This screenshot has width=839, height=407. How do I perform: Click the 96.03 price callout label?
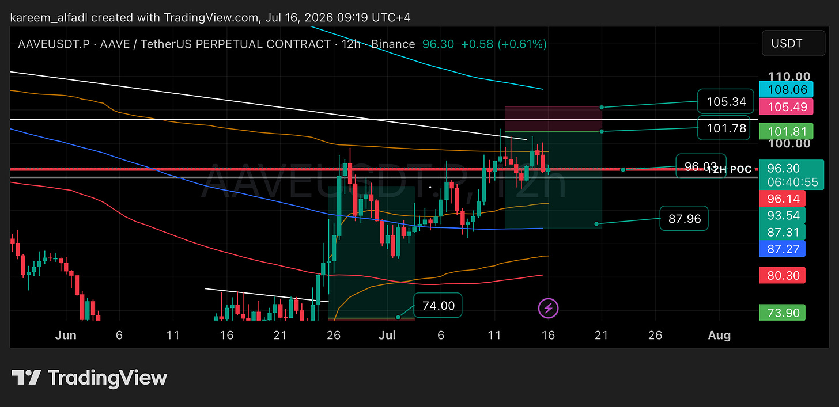click(701, 166)
